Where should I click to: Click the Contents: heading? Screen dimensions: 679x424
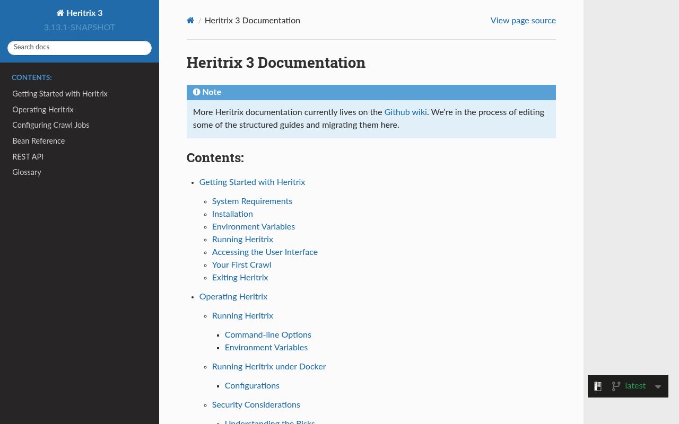pyautogui.click(x=215, y=158)
